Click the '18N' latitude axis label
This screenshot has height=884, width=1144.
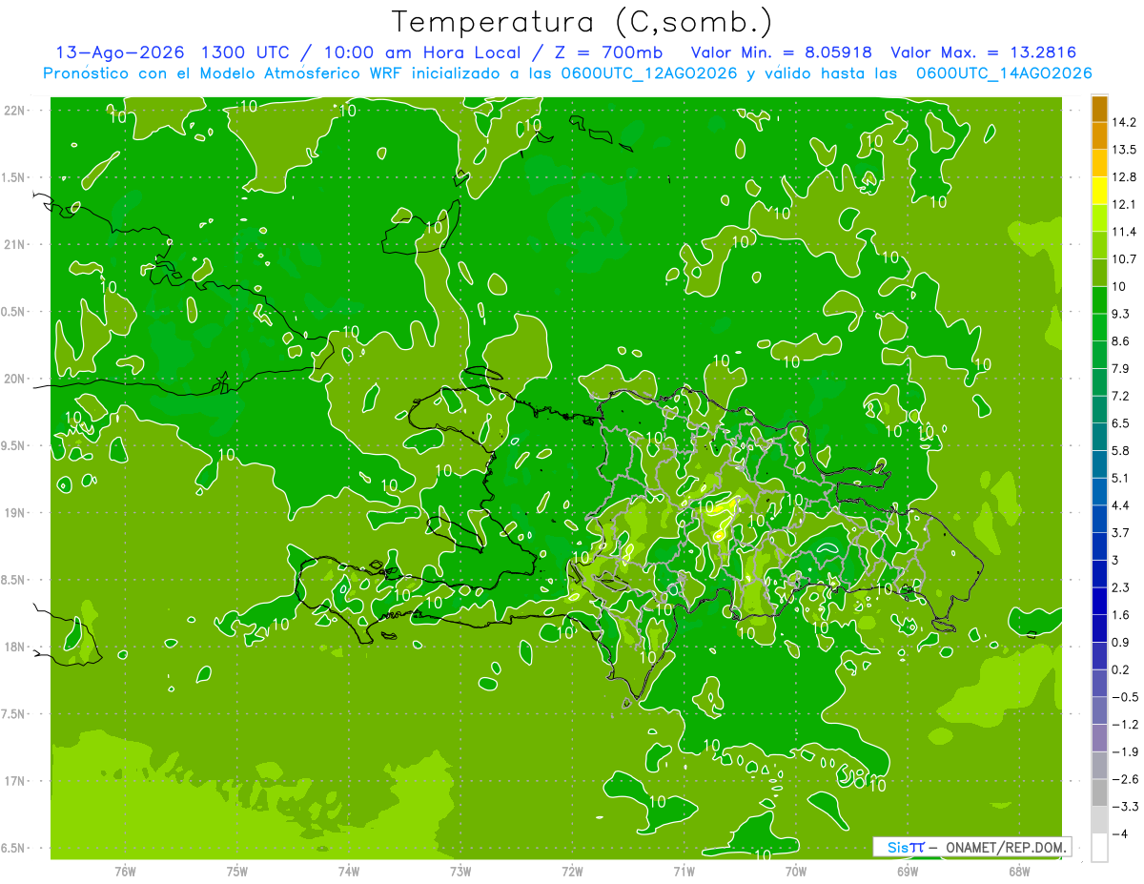[14, 648]
